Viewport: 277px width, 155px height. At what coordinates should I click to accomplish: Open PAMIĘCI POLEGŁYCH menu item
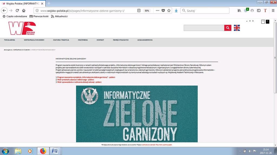tap(121, 40)
